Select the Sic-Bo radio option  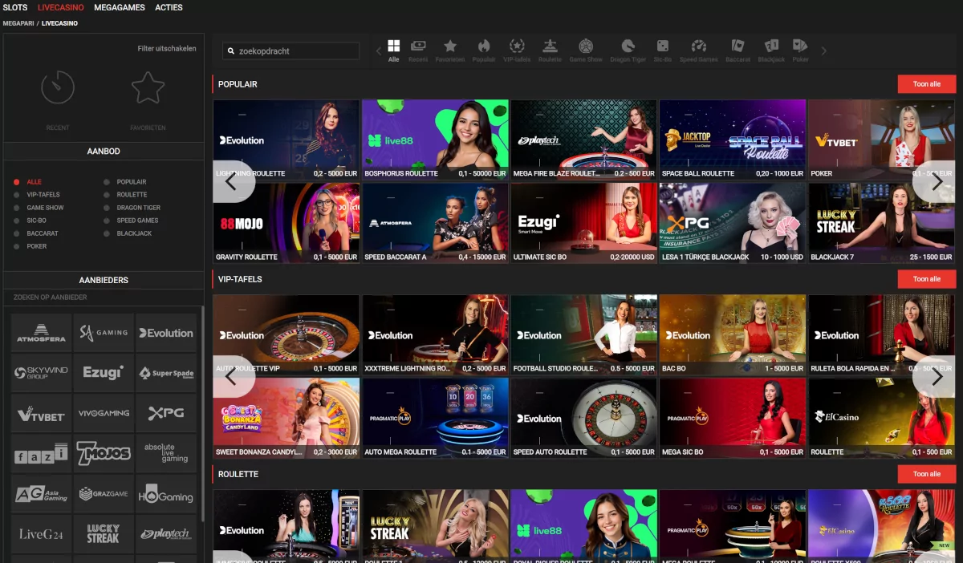pyautogui.click(x=17, y=221)
